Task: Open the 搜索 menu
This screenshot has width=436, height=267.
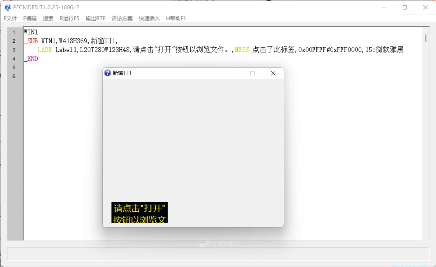Action: pyautogui.click(x=48, y=18)
